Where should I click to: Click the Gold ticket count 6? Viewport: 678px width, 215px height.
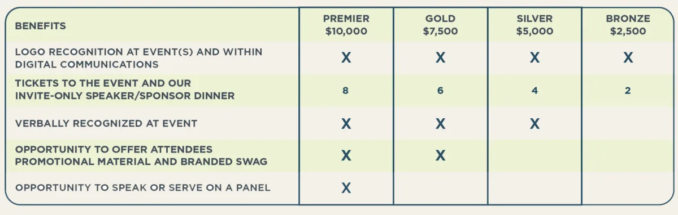pos(440,90)
